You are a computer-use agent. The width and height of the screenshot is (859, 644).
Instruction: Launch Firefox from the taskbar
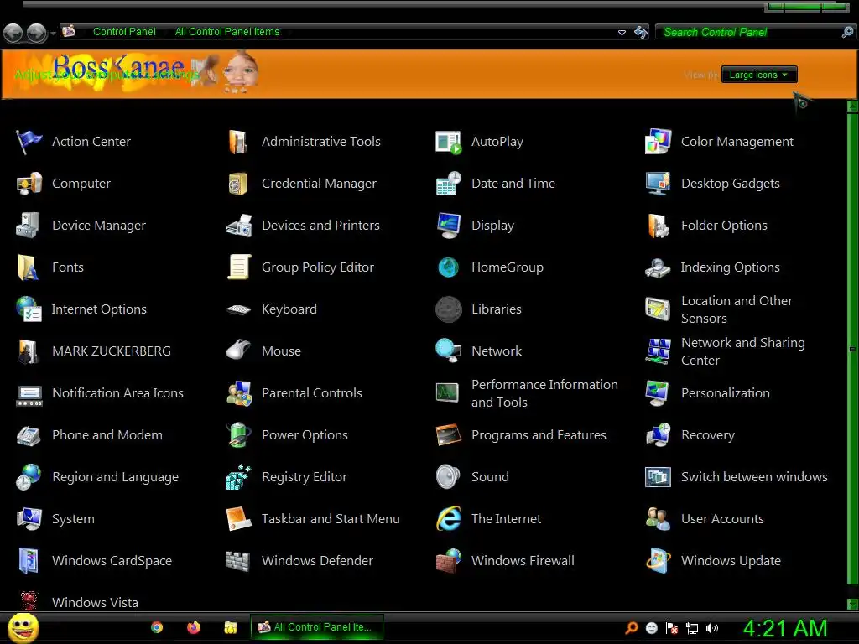194,627
